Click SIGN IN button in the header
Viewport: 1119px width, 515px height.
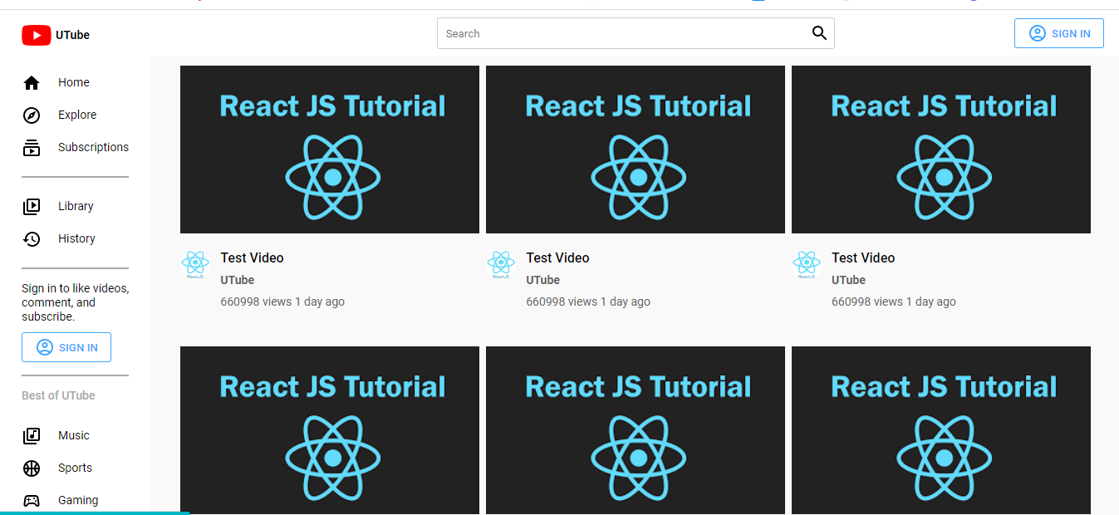click(x=1059, y=33)
